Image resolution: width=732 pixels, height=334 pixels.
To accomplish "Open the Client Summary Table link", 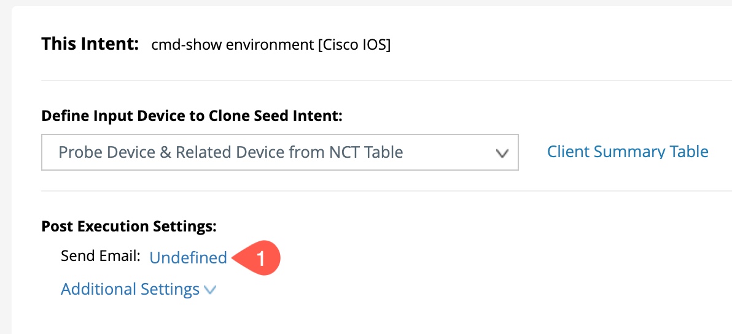I will tap(628, 152).
